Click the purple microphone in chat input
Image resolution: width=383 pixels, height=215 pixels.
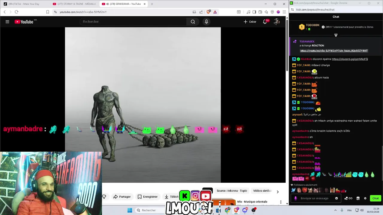coord(296,198)
